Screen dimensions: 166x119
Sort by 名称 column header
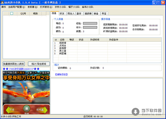63,40
